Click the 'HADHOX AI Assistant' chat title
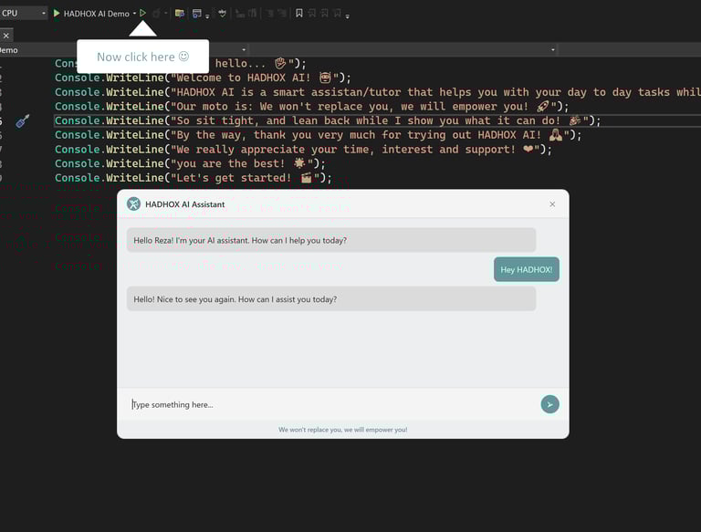Image resolution: width=701 pixels, height=532 pixels. 184,204
